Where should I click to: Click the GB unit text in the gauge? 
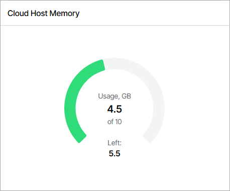[126, 96]
